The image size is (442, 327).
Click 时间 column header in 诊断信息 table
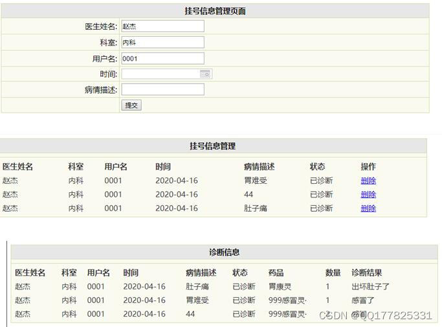point(131,273)
